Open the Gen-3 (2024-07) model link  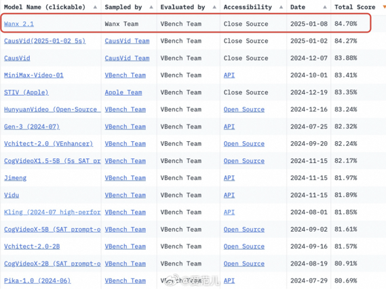32,126
